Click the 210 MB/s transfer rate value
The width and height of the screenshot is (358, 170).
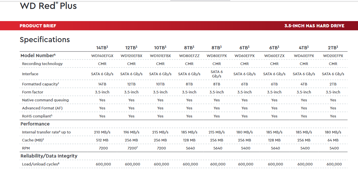point(102,132)
